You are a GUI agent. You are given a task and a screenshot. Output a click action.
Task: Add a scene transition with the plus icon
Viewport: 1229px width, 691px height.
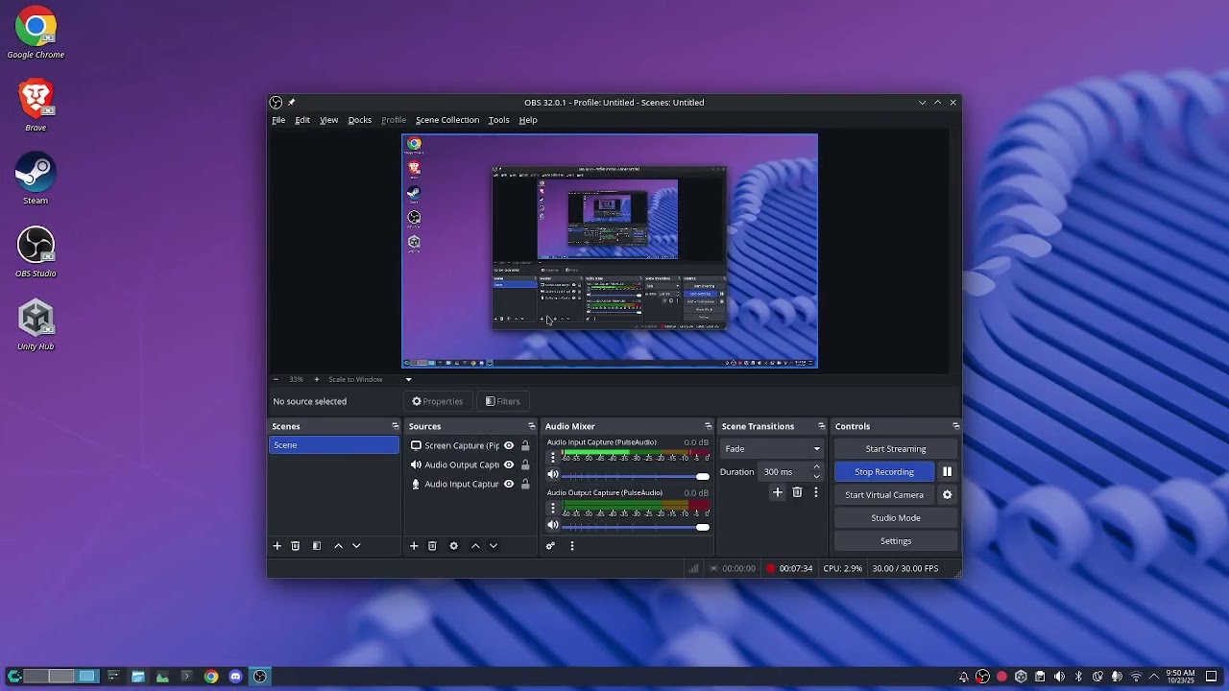778,492
